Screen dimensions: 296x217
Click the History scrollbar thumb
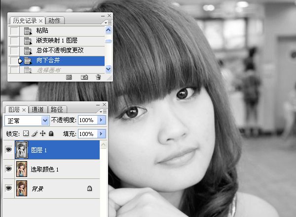[109, 41]
